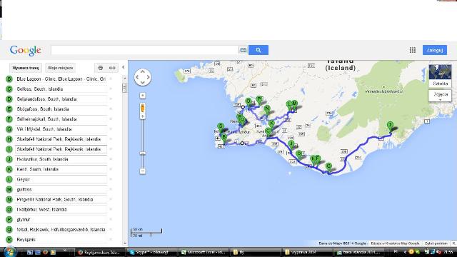The height and width of the screenshot is (257, 457).
Task: Switch to Satelita map view thumbnail
Action: click(x=440, y=76)
